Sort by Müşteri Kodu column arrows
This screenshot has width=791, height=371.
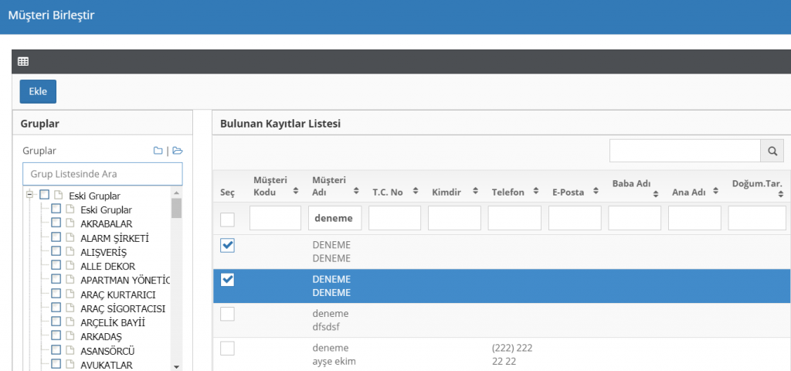click(x=295, y=191)
